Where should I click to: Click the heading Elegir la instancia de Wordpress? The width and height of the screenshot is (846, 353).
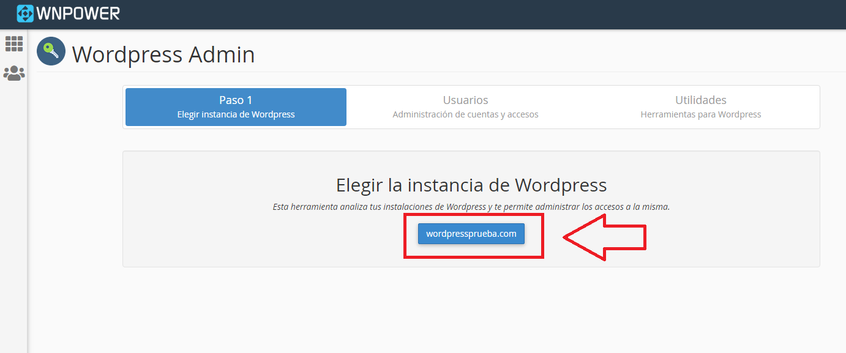pyautogui.click(x=471, y=185)
